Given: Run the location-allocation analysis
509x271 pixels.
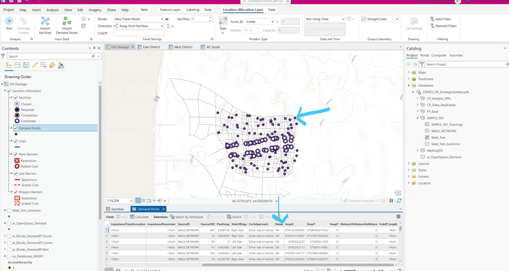Looking at the screenshot, I should click(9, 23).
